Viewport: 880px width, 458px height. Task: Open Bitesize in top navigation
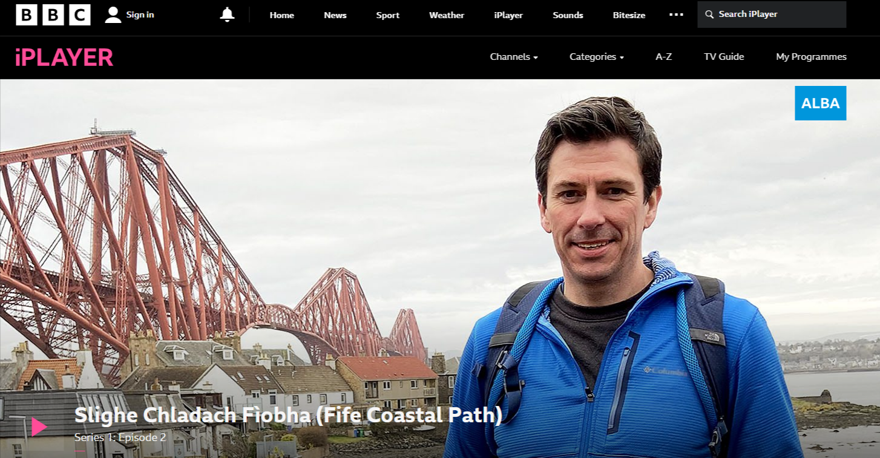coord(629,15)
